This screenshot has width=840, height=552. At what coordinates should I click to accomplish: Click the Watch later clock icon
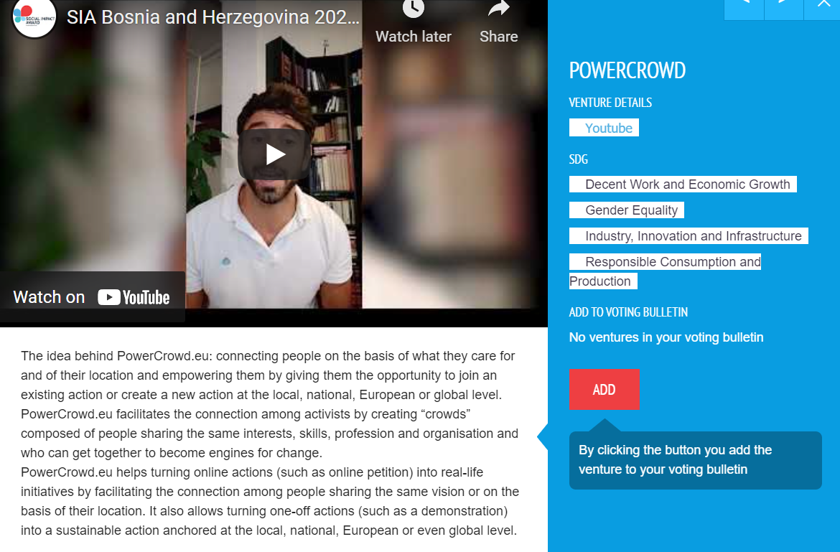(413, 9)
